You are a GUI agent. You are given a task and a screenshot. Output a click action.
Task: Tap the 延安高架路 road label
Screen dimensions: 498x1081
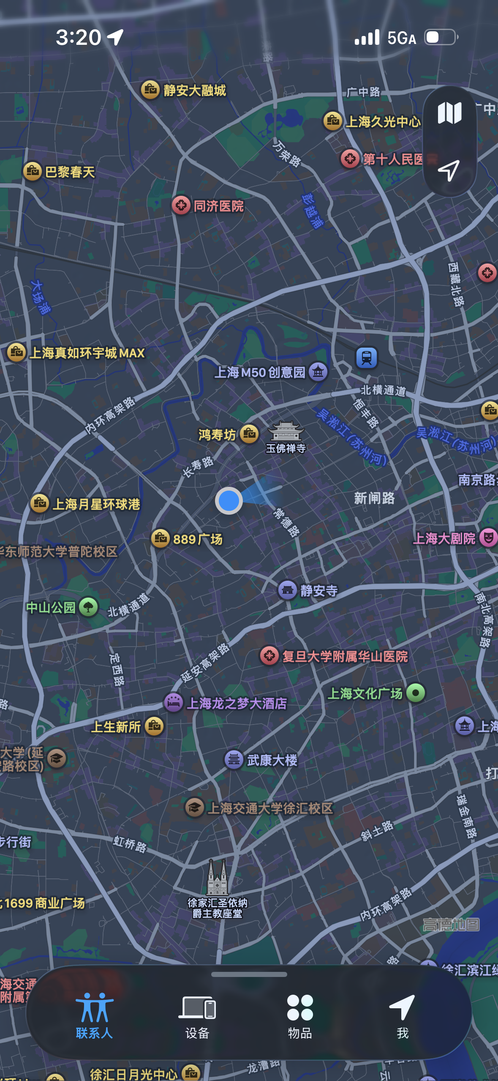205,663
